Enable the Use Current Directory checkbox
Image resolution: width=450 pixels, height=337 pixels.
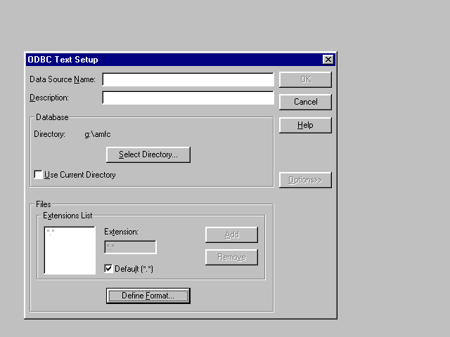pos(39,175)
